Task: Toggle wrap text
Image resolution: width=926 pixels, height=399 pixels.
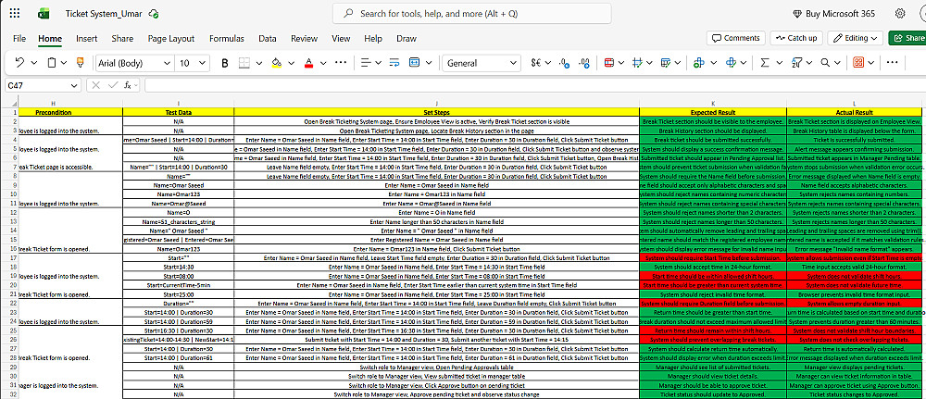Action: (x=394, y=63)
